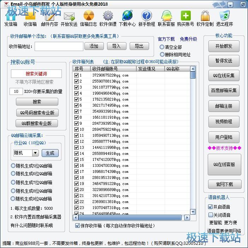Click the 导入 button
The height and width of the screenshot is (248, 248).
pos(117,46)
